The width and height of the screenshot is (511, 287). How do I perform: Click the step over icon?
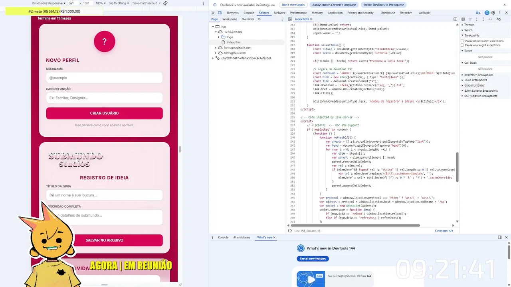tap(470, 19)
